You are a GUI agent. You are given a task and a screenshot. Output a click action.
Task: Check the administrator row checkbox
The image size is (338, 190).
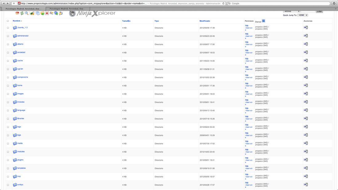(8, 36)
